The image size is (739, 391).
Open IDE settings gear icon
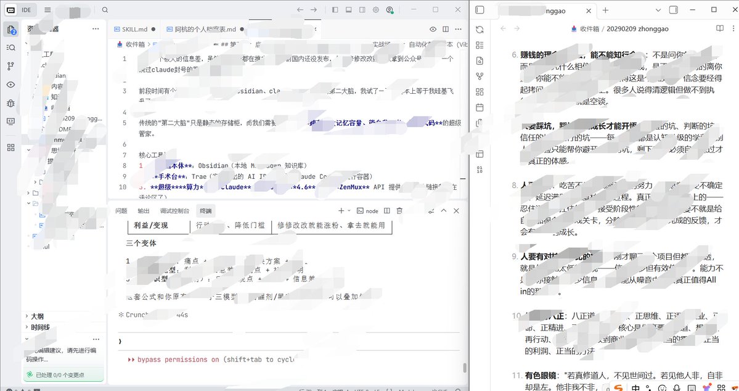coord(375,10)
